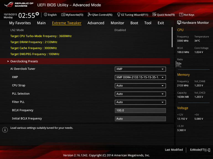213x159 pixels.
Task: Click the Hardware Monitor screen icon
Action: click(x=179, y=23)
